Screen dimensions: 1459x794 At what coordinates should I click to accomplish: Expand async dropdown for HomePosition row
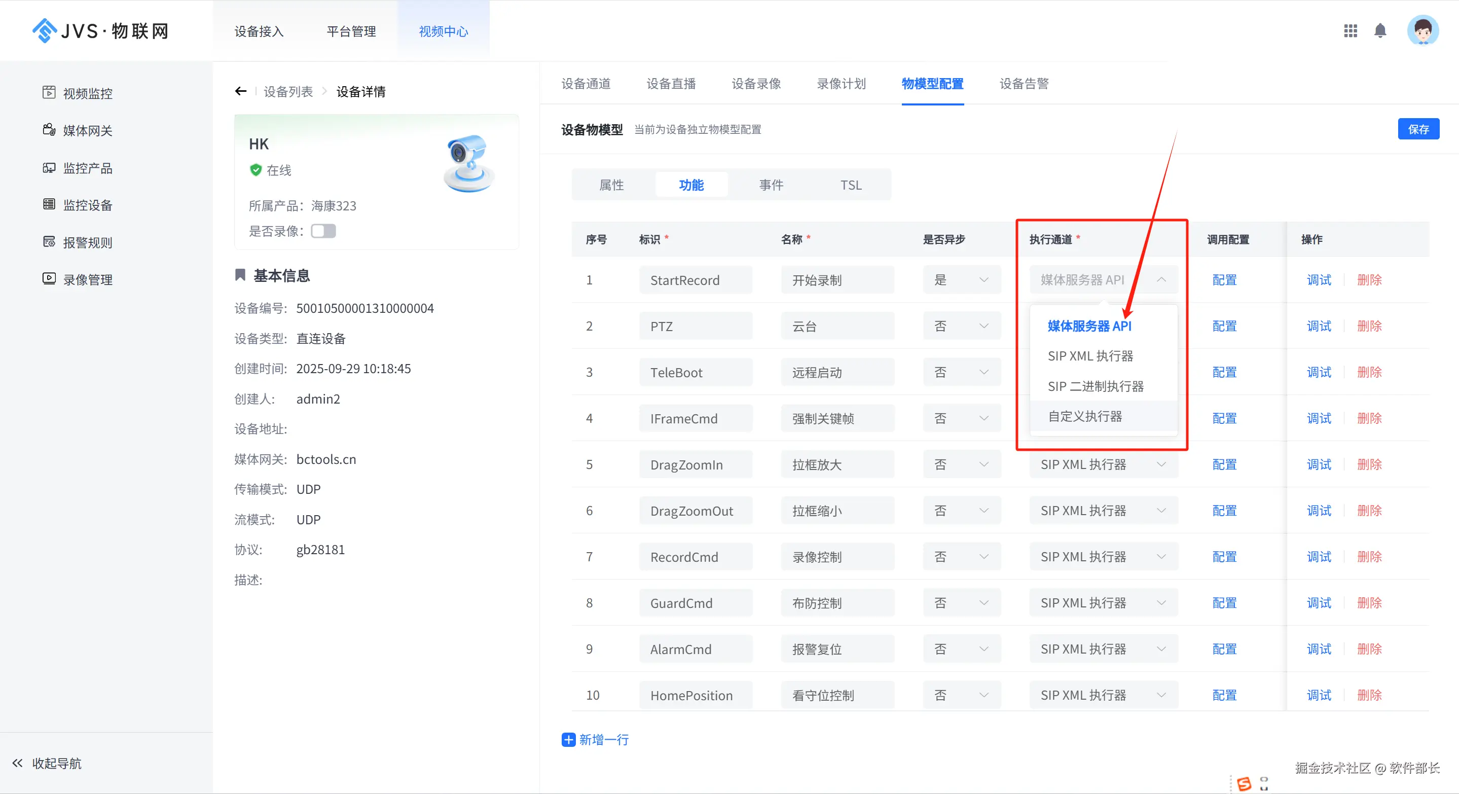962,695
